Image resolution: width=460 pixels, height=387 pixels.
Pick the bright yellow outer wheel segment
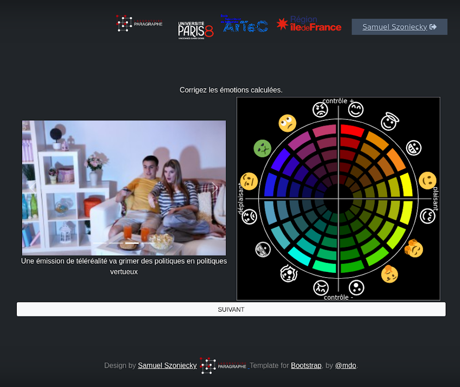click(406, 185)
